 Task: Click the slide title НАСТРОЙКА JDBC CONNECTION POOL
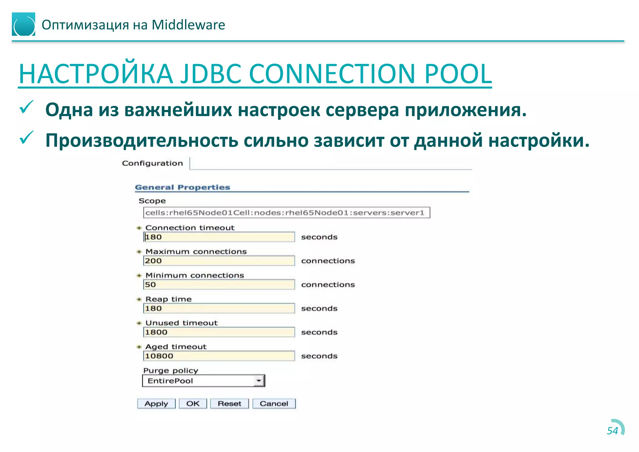(x=255, y=74)
